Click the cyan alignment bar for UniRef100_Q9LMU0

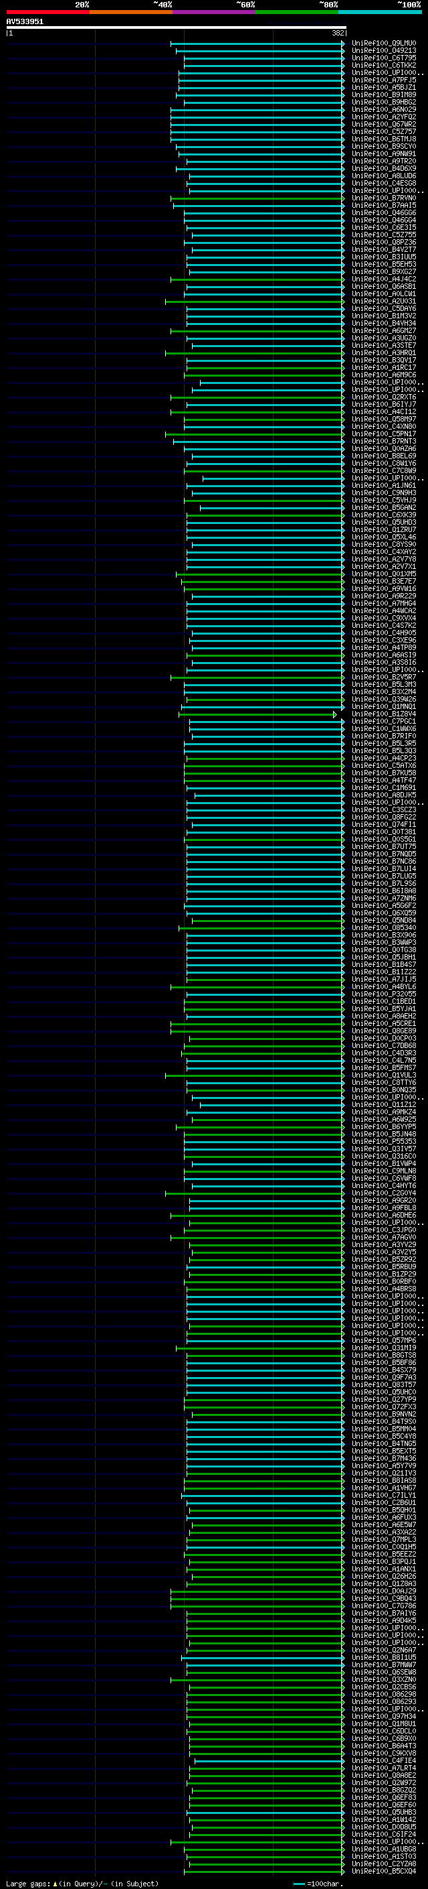click(257, 44)
